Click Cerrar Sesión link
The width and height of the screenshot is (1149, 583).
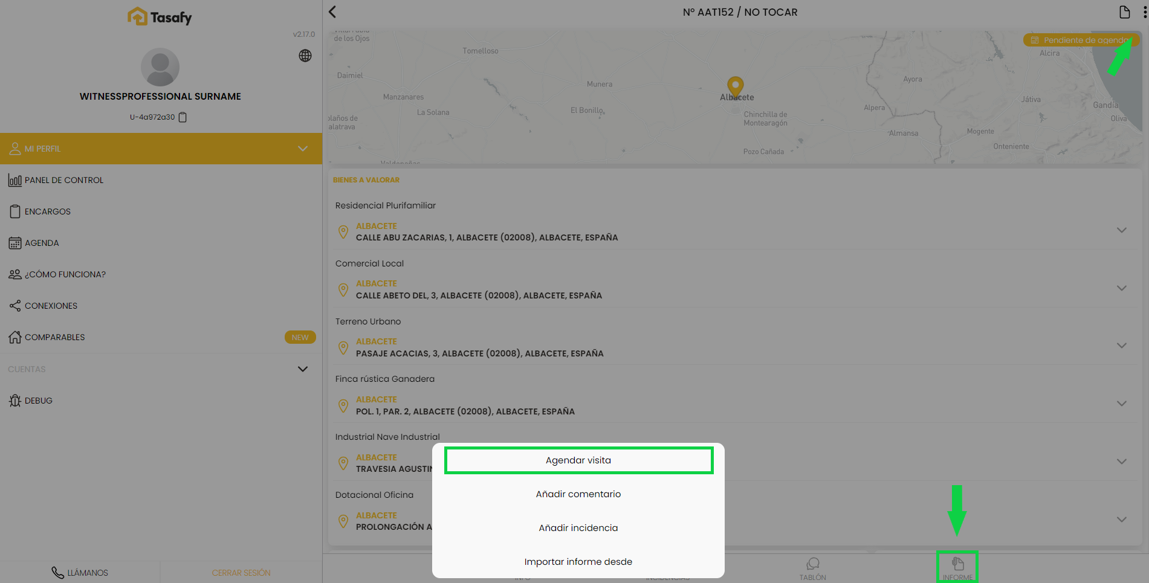[241, 573]
